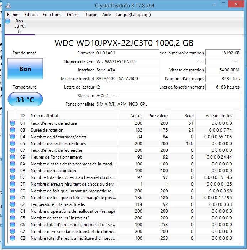
Task: Click status orb for Durée de rotation row
Action: click(x=13, y=130)
